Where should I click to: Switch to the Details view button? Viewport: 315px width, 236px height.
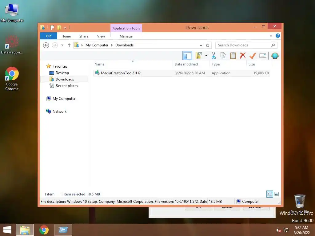(x=269, y=194)
